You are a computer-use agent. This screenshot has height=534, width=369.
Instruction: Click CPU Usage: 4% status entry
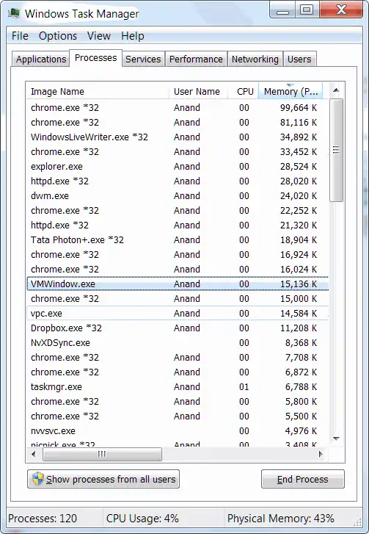142,519
